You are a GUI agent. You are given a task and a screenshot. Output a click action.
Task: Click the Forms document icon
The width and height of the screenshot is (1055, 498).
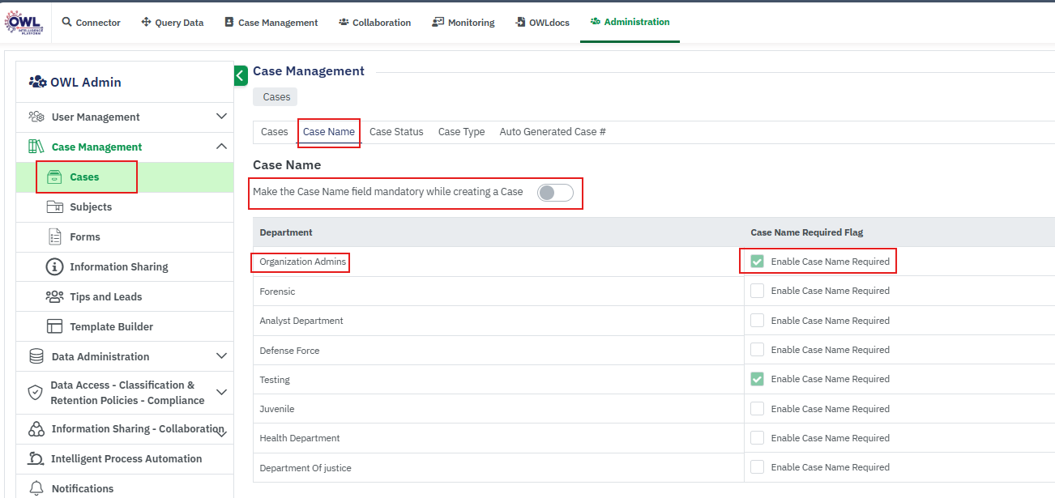54,236
